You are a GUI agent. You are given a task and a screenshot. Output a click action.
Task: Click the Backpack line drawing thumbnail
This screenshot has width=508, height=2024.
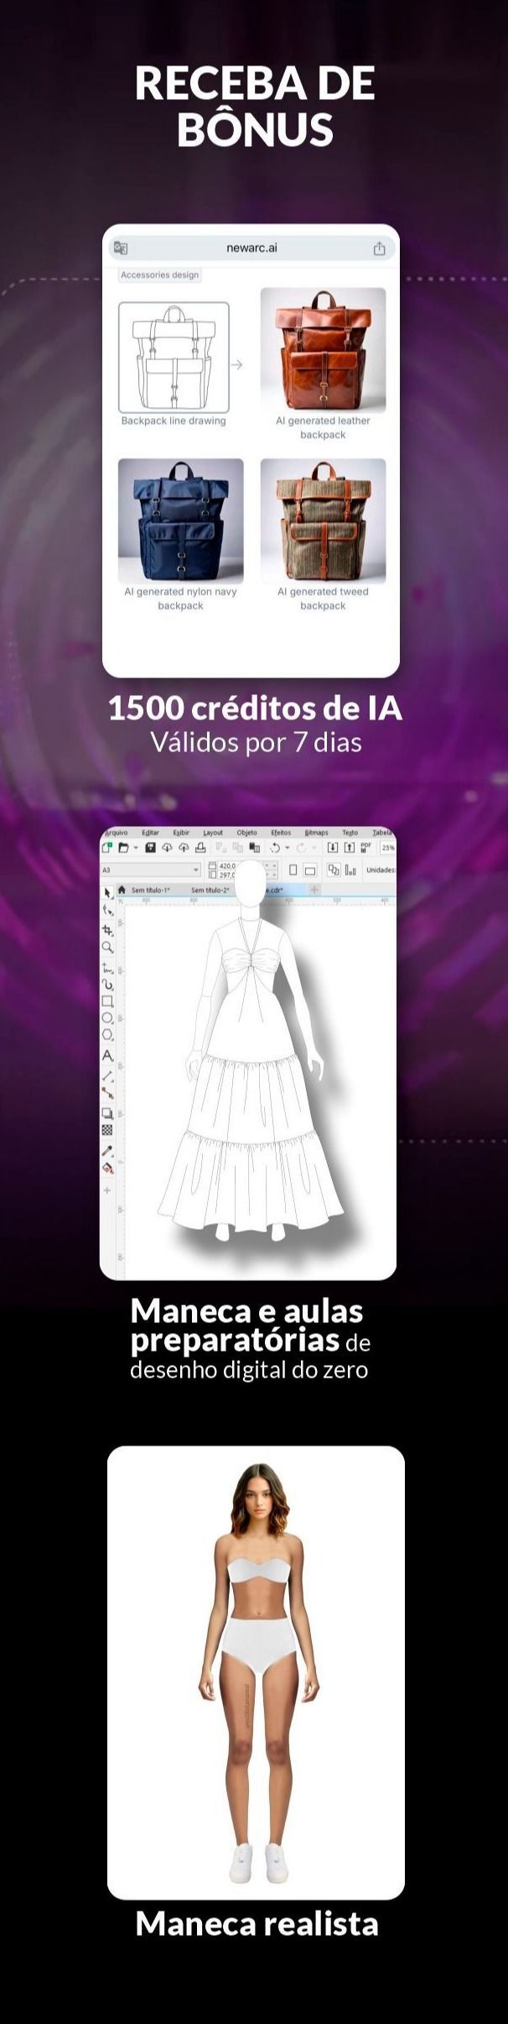[x=174, y=357]
